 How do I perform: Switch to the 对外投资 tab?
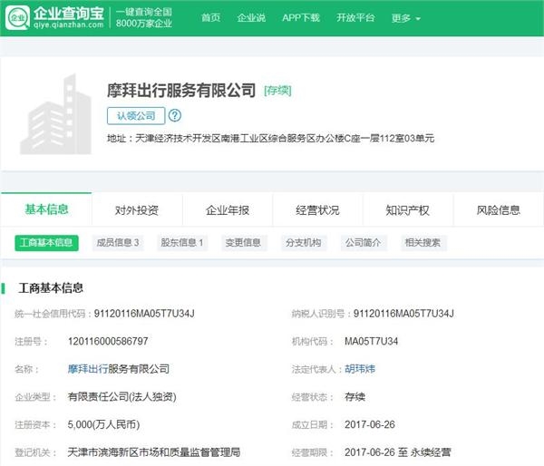(137, 210)
